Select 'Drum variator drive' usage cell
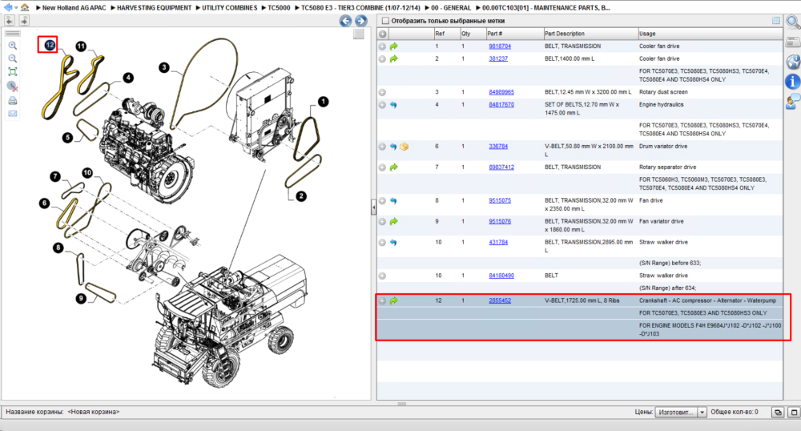Image resolution: width=801 pixels, height=431 pixels. pos(663,147)
